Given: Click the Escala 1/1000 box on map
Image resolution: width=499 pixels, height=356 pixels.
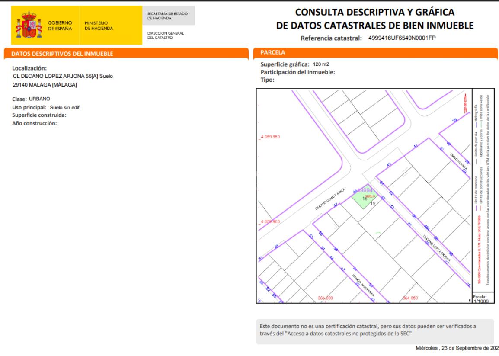Looking at the screenshot, I should (x=483, y=298).
